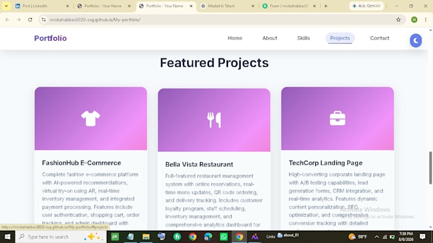The width and height of the screenshot is (433, 243).
Task: Close the Fiverr tab
Action: tap(315, 6)
